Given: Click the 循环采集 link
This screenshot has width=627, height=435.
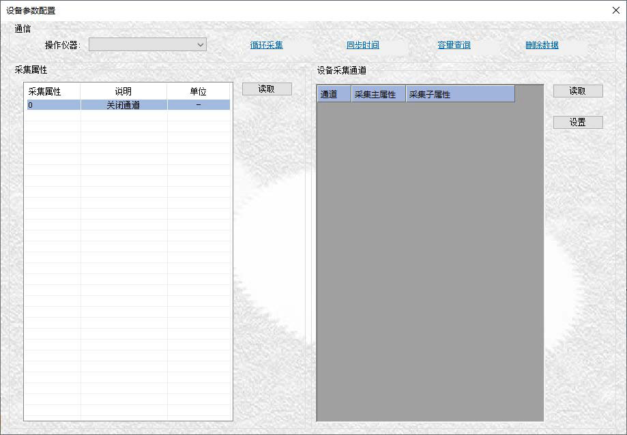Looking at the screenshot, I should tap(266, 45).
